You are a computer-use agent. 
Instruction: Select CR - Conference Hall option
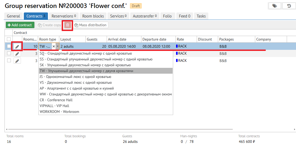point(56,100)
